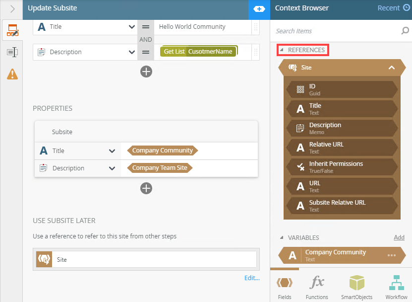Open filter Description field dropdown

point(132,52)
